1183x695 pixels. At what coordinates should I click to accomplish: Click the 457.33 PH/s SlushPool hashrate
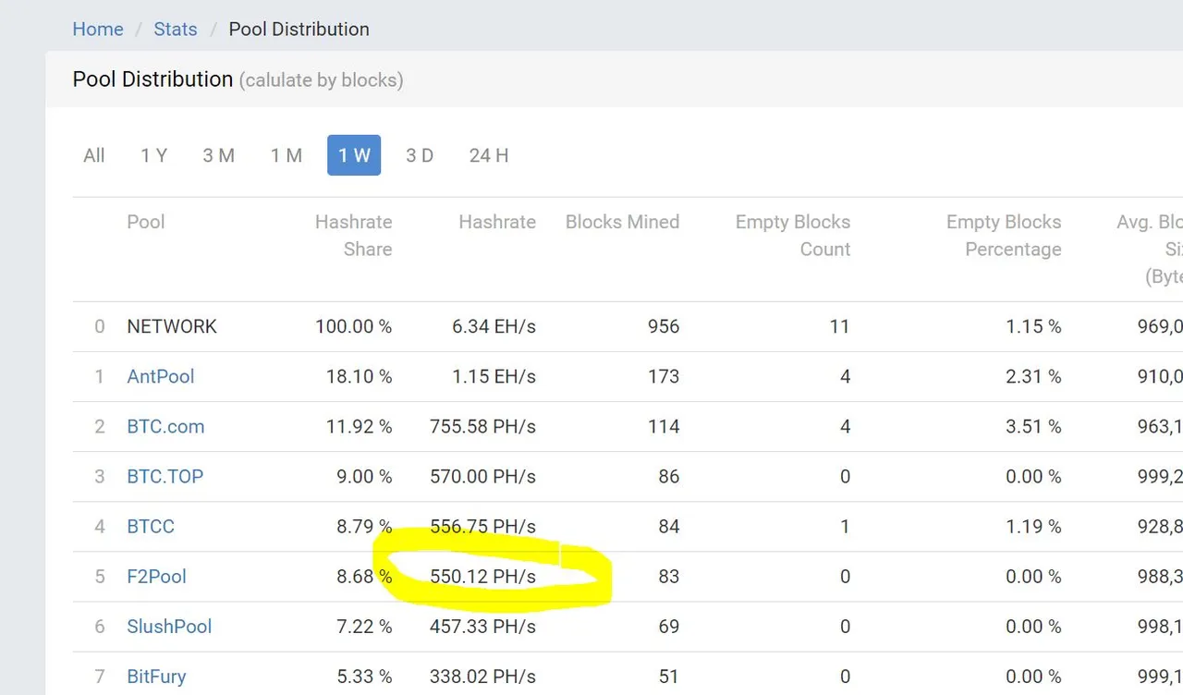point(482,626)
